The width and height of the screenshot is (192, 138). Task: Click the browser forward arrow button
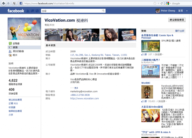coord(8,3)
